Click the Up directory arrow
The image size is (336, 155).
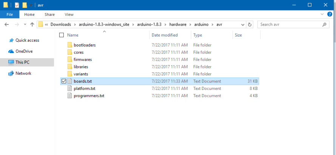(32, 24)
